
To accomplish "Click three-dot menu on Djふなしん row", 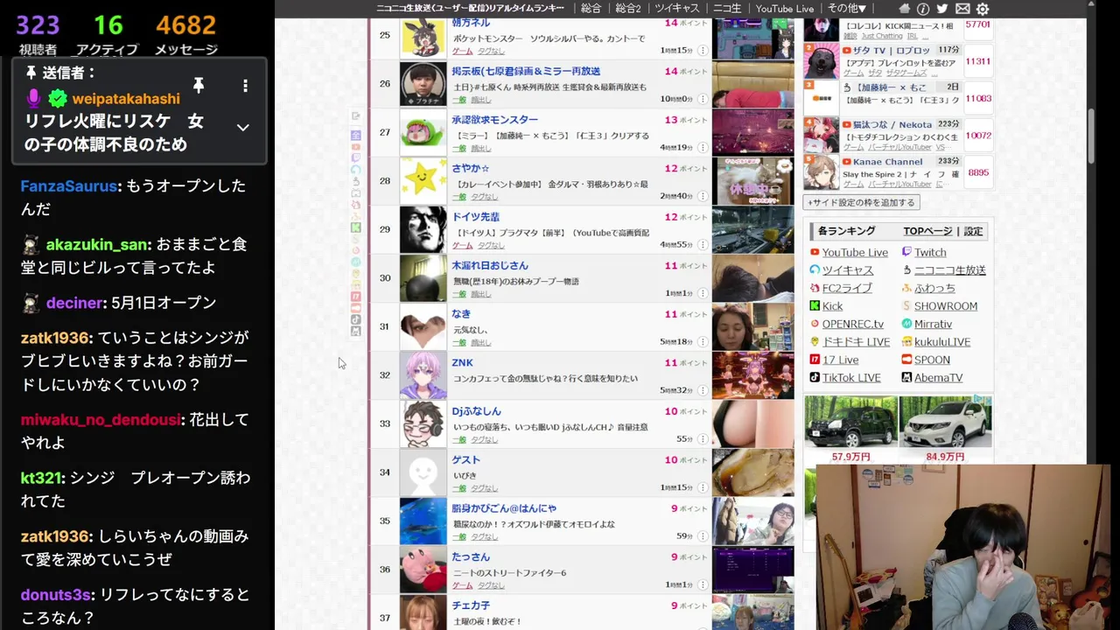I will [x=703, y=439].
